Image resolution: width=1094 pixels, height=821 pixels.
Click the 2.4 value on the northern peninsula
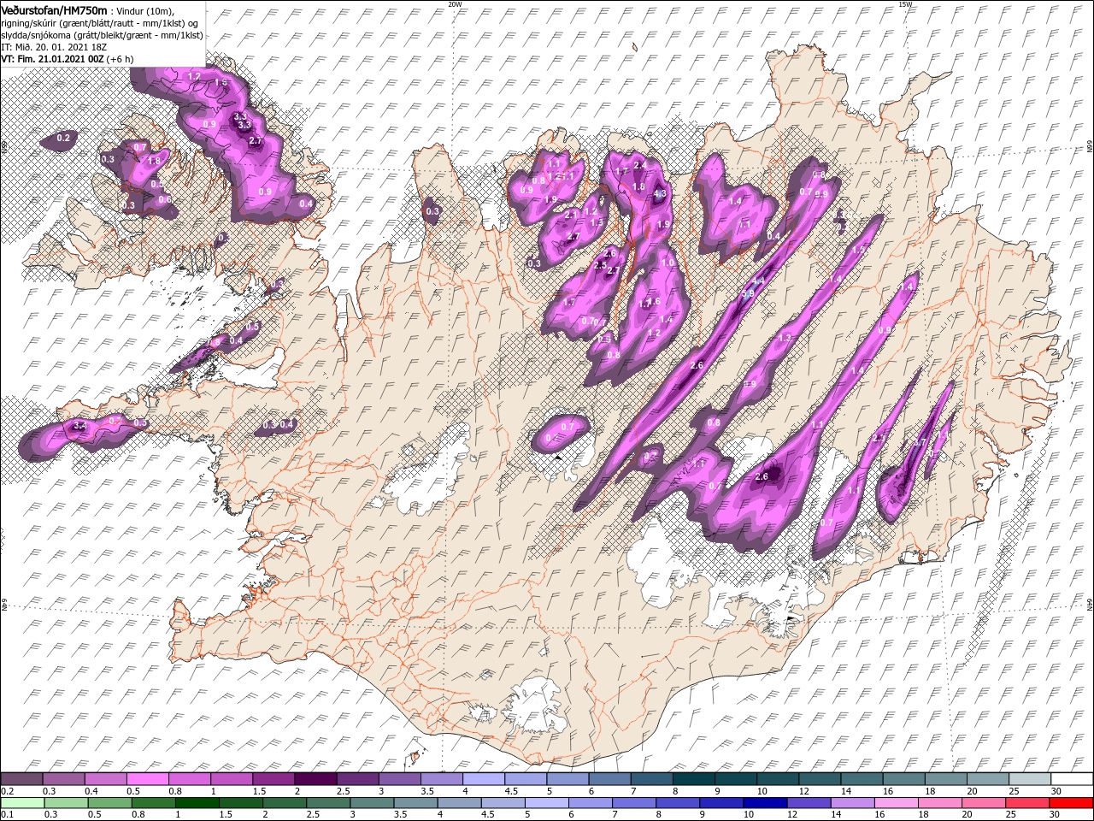coord(639,165)
